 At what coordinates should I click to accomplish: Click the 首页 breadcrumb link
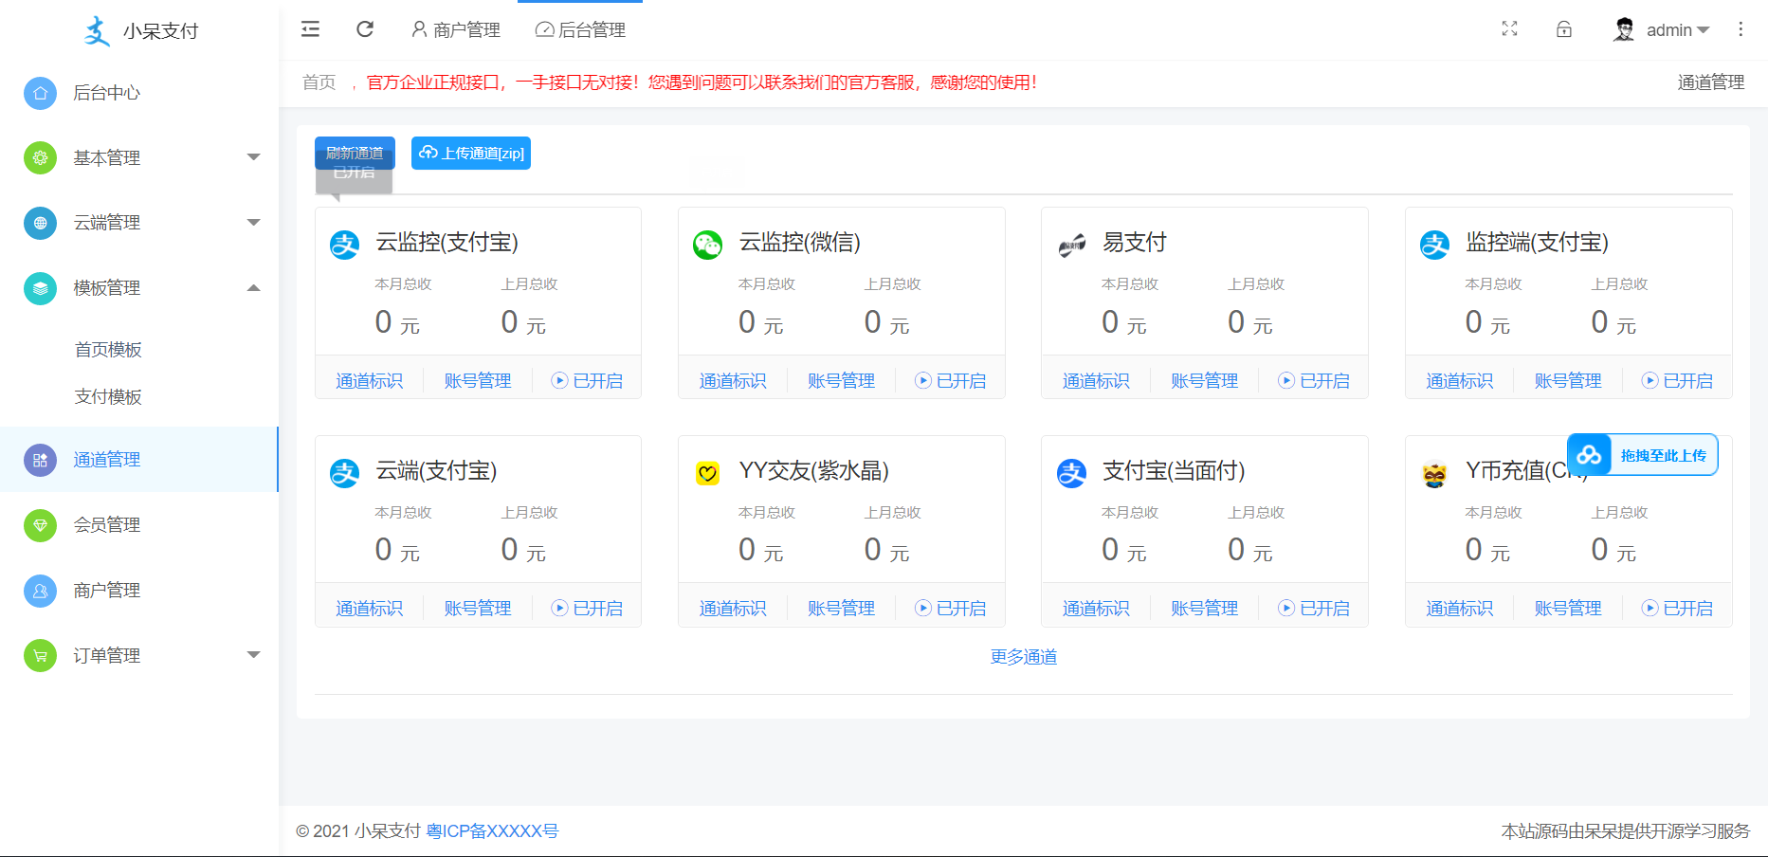(x=319, y=82)
